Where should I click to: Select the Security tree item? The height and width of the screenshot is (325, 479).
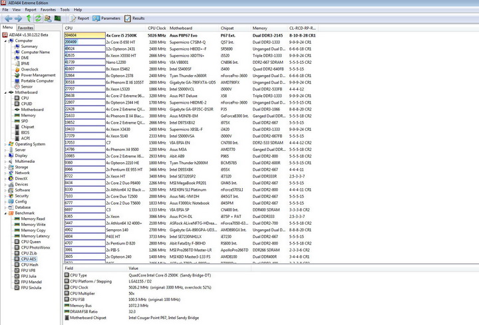coord(22,196)
